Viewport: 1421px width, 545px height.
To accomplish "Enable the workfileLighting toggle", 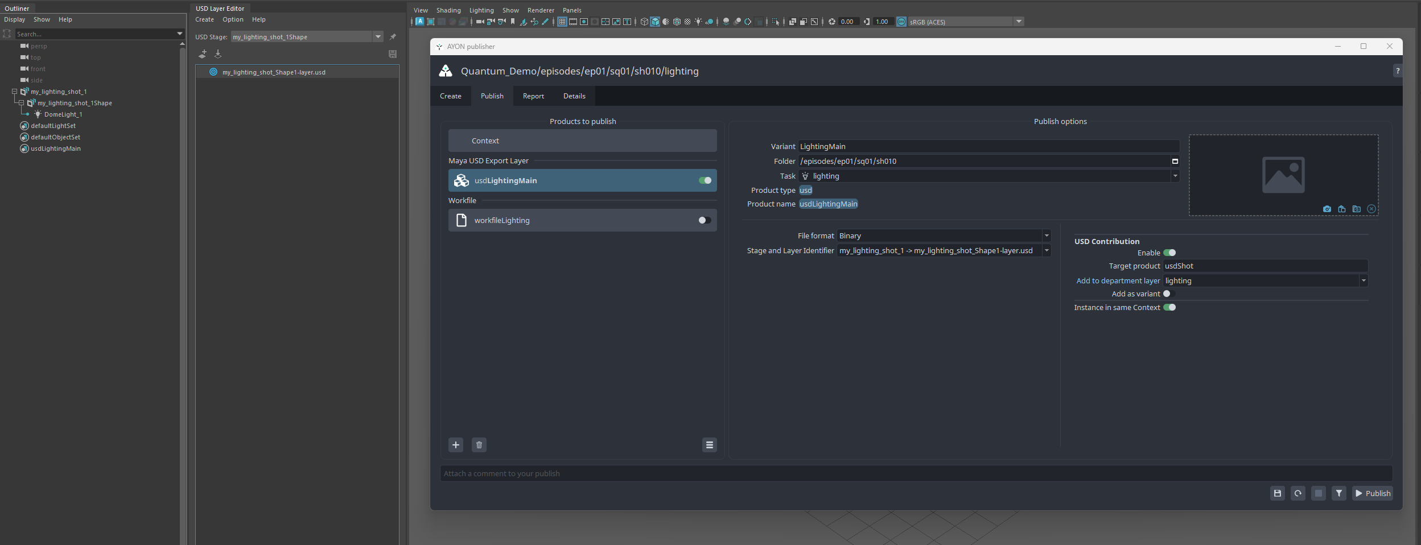I will coord(705,220).
